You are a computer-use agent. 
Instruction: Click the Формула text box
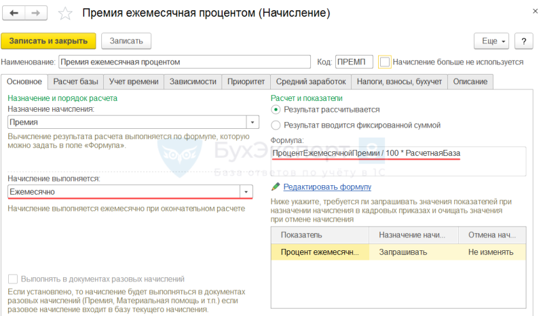point(398,161)
